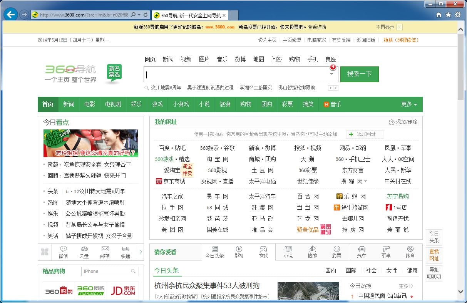The image size is (467, 303).
Task: Open 音乐 in green navigation bar
Action: (x=332, y=104)
